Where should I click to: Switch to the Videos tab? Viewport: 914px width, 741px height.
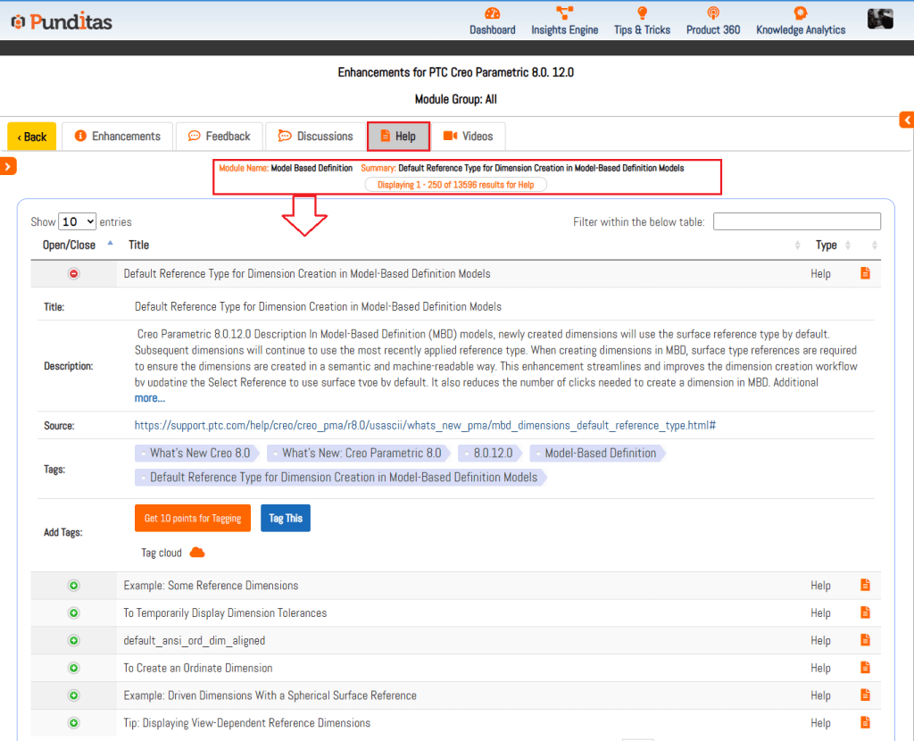[469, 137]
